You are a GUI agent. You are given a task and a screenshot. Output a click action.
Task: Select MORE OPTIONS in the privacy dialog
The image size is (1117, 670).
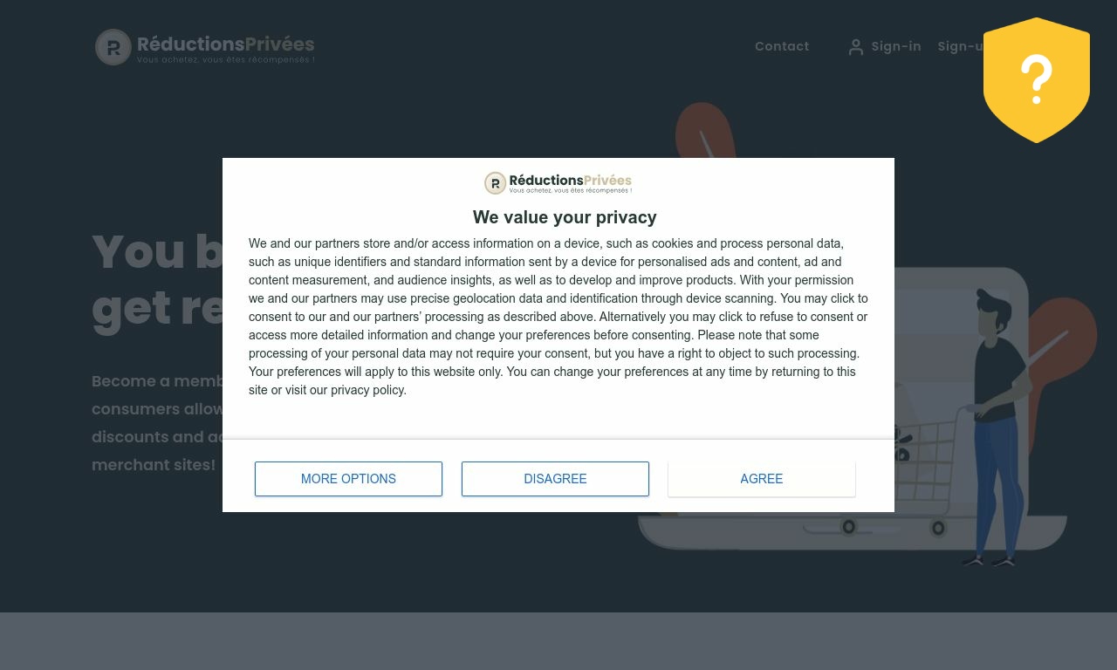coord(348,479)
